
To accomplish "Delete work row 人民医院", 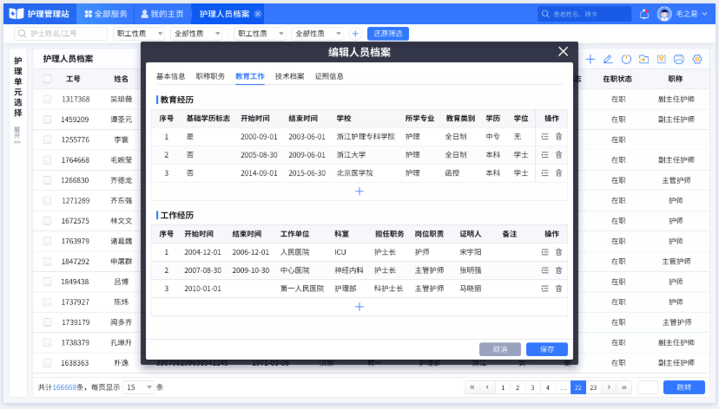I will [x=558, y=252].
